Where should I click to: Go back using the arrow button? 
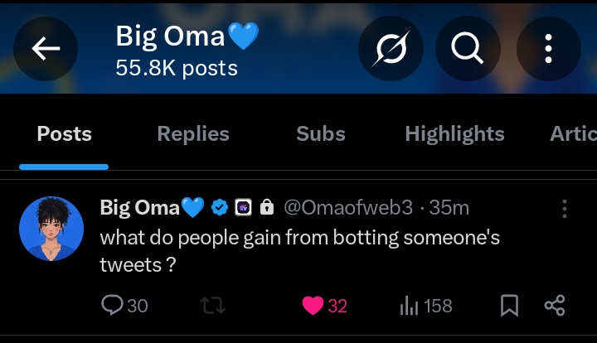[46, 50]
